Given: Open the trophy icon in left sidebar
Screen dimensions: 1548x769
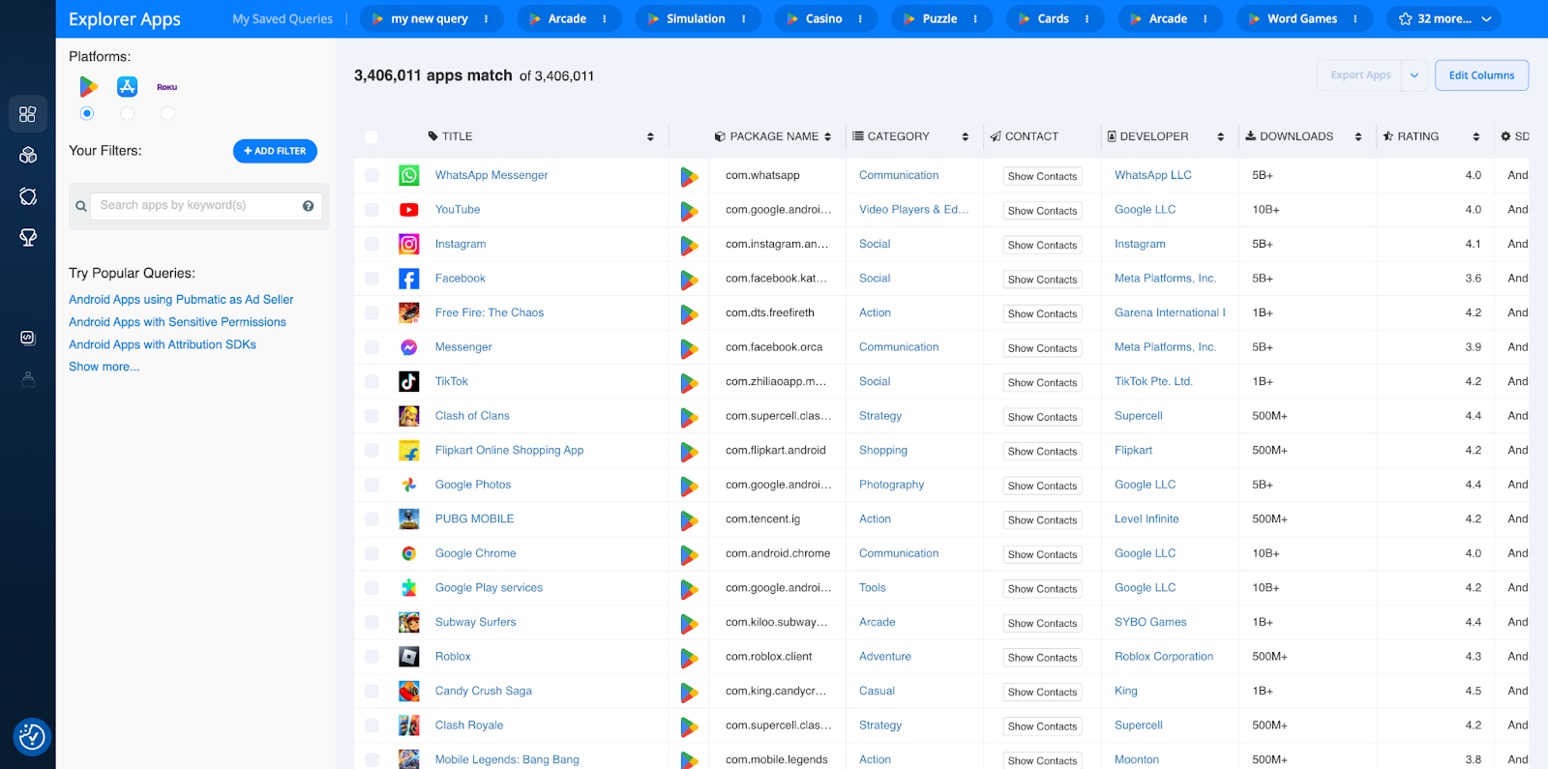Looking at the screenshot, I should 28,237.
